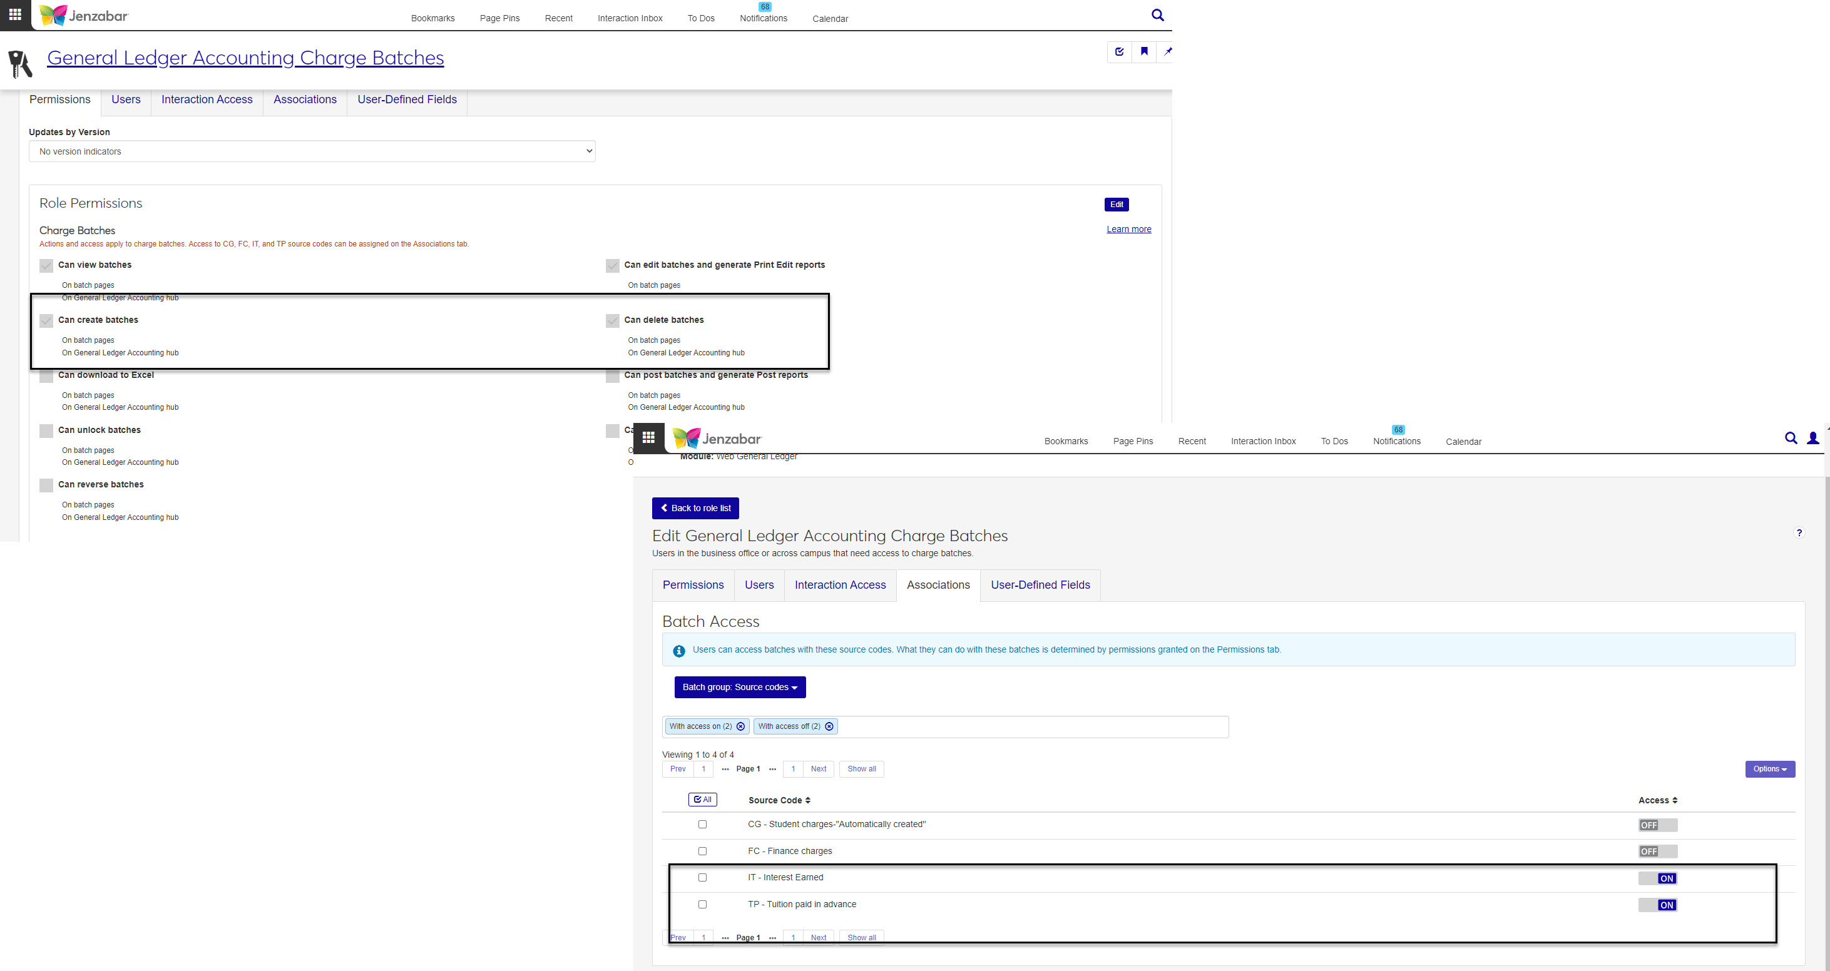Click the 'Back to role list' button
The image size is (1830, 971).
(x=695, y=508)
